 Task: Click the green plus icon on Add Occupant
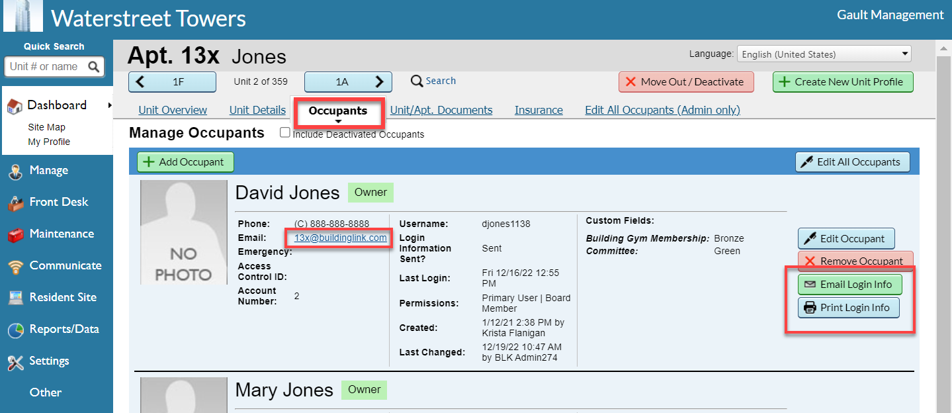(149, 162)
